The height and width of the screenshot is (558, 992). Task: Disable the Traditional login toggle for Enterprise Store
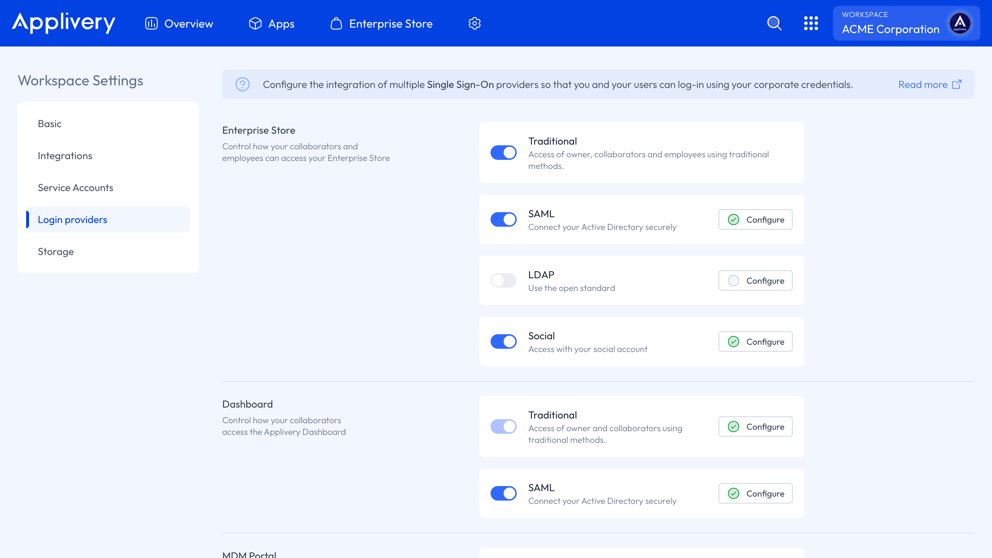point(503,153)
